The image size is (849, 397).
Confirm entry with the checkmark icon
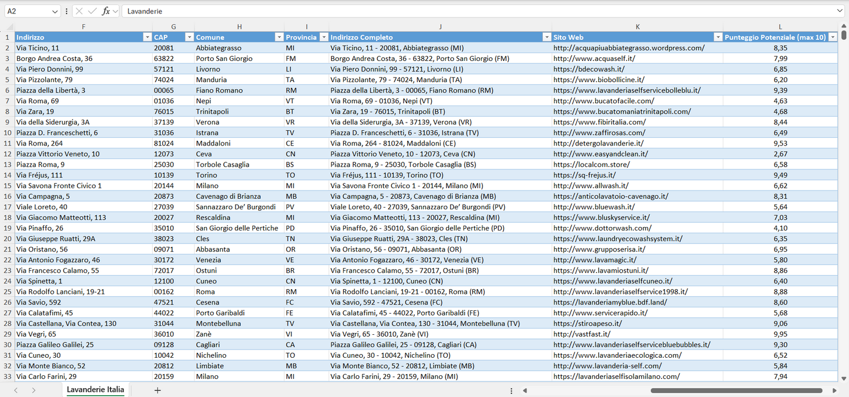pyautogui.click(x=92, y=11)
